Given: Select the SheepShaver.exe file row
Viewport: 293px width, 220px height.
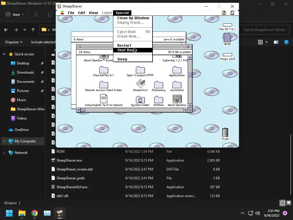Looking at the screenshot, I should click(x=135, y=160).
